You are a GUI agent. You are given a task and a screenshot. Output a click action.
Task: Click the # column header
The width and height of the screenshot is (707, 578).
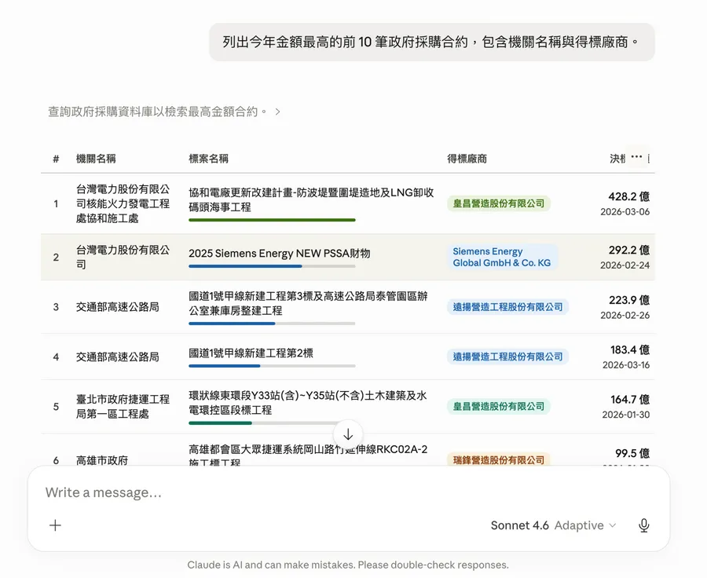(56, 159)
